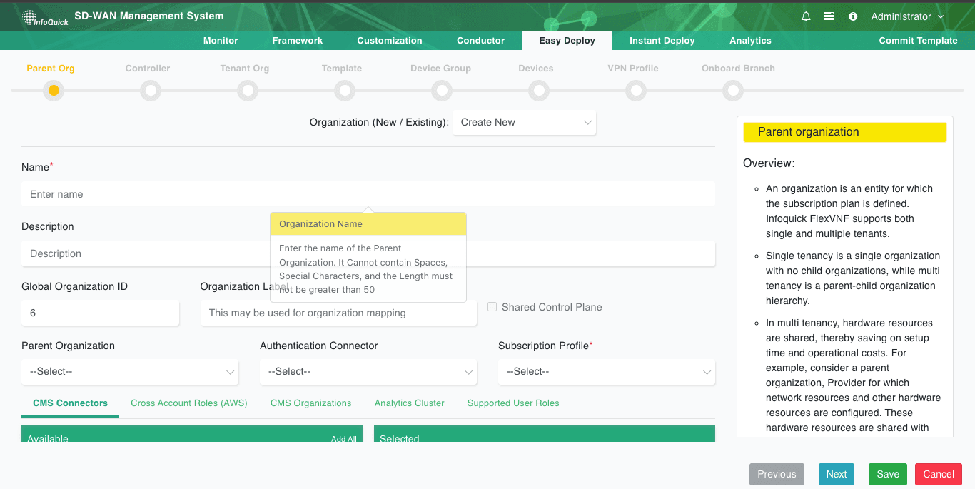Image resolution: width=975 pixels, height=489 pixels.
Task: Expand the Administrator user menu
Action: tap(907, 16)
